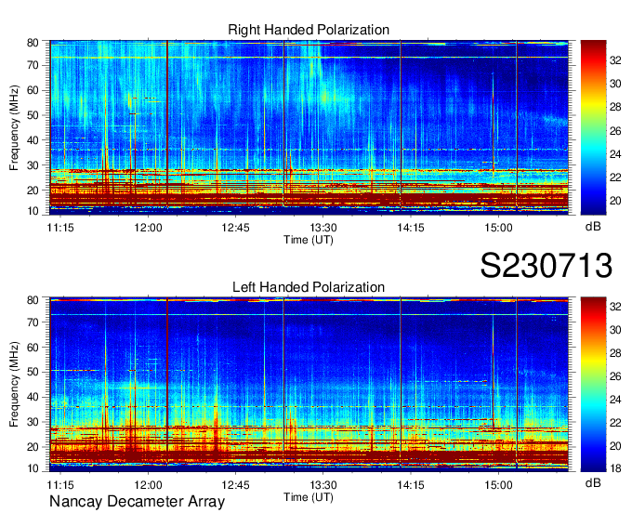Click the 40 MHz tick on the Right Handed plot
632x513 pixels.
pos(33,140)
